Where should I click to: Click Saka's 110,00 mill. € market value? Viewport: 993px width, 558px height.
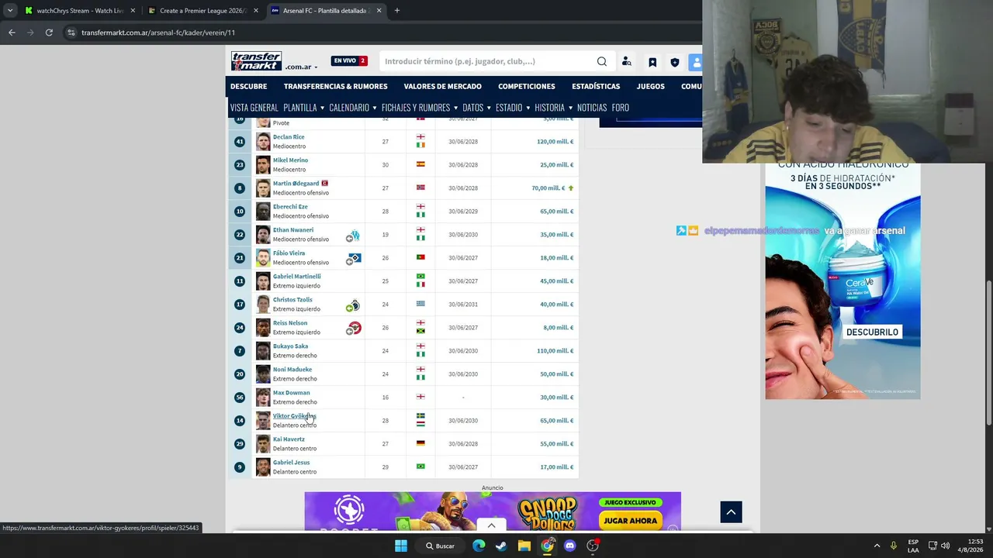[555, 351]
